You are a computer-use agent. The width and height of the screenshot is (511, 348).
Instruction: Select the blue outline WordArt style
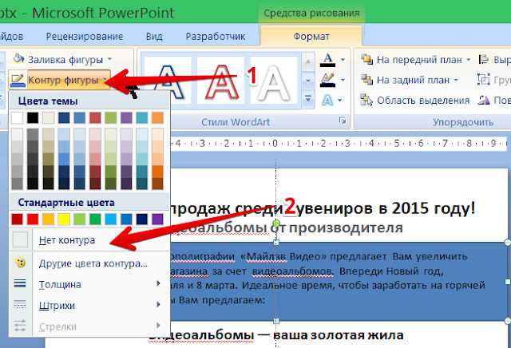168,81
